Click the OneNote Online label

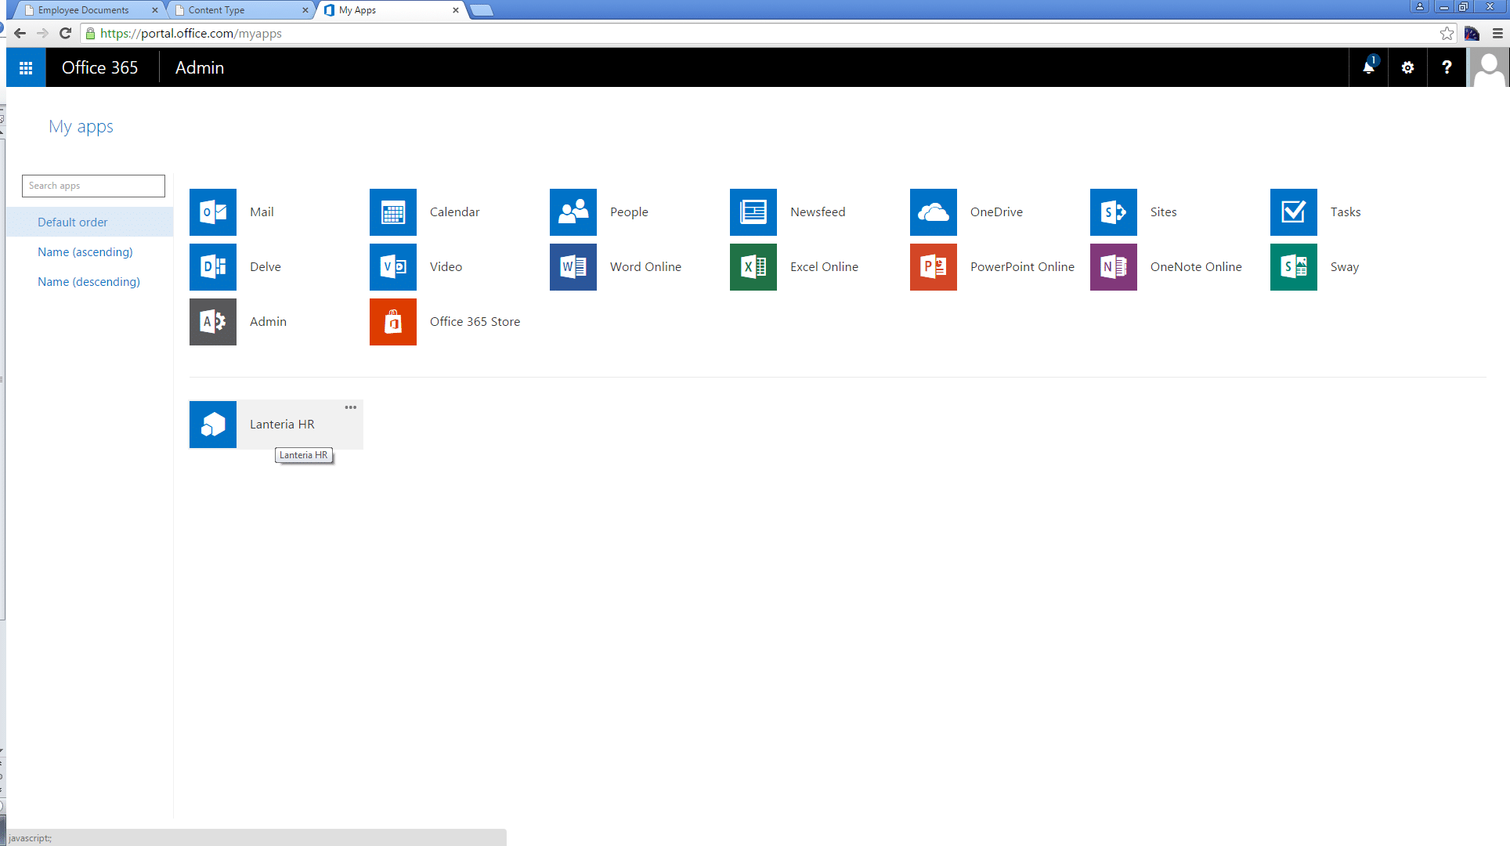point(1196,267)
